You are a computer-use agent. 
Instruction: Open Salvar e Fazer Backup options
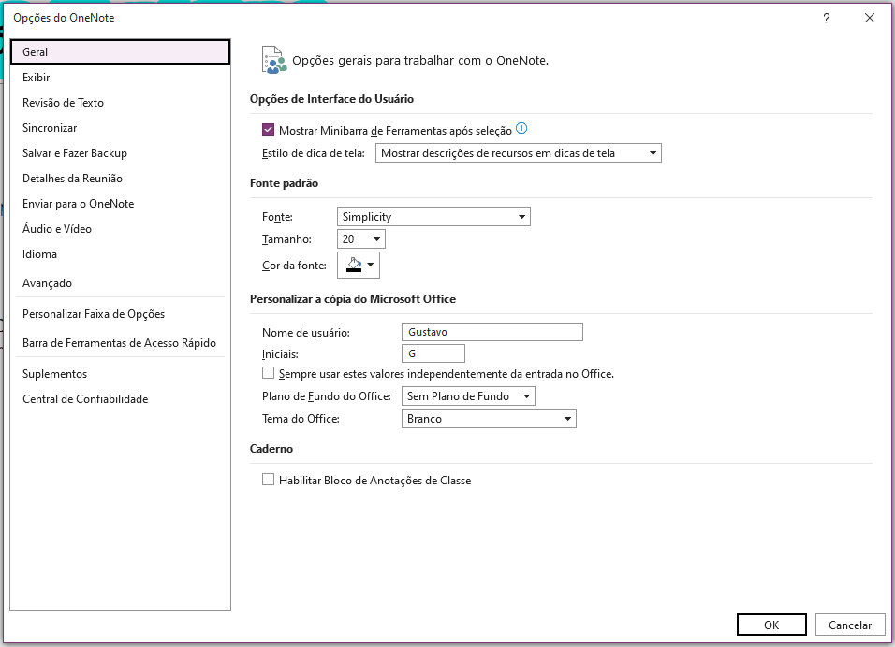121,152
